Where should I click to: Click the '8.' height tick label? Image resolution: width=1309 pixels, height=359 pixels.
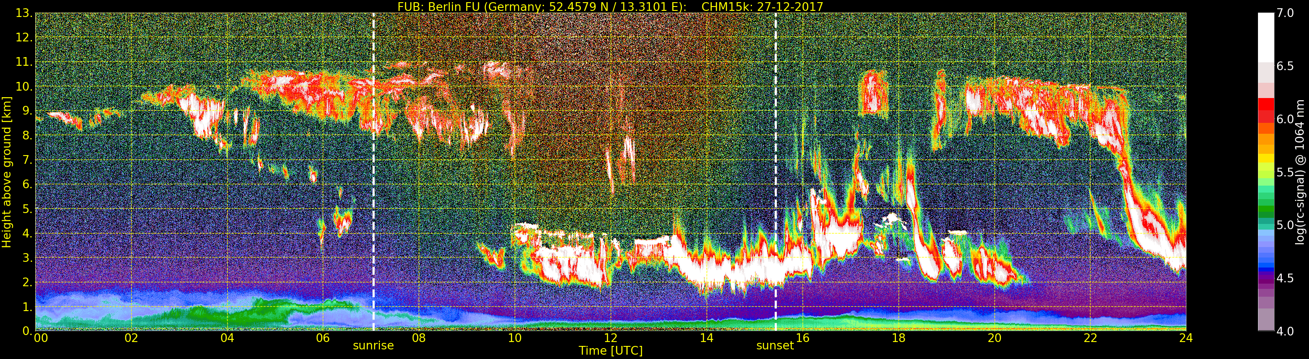(27, 135)
